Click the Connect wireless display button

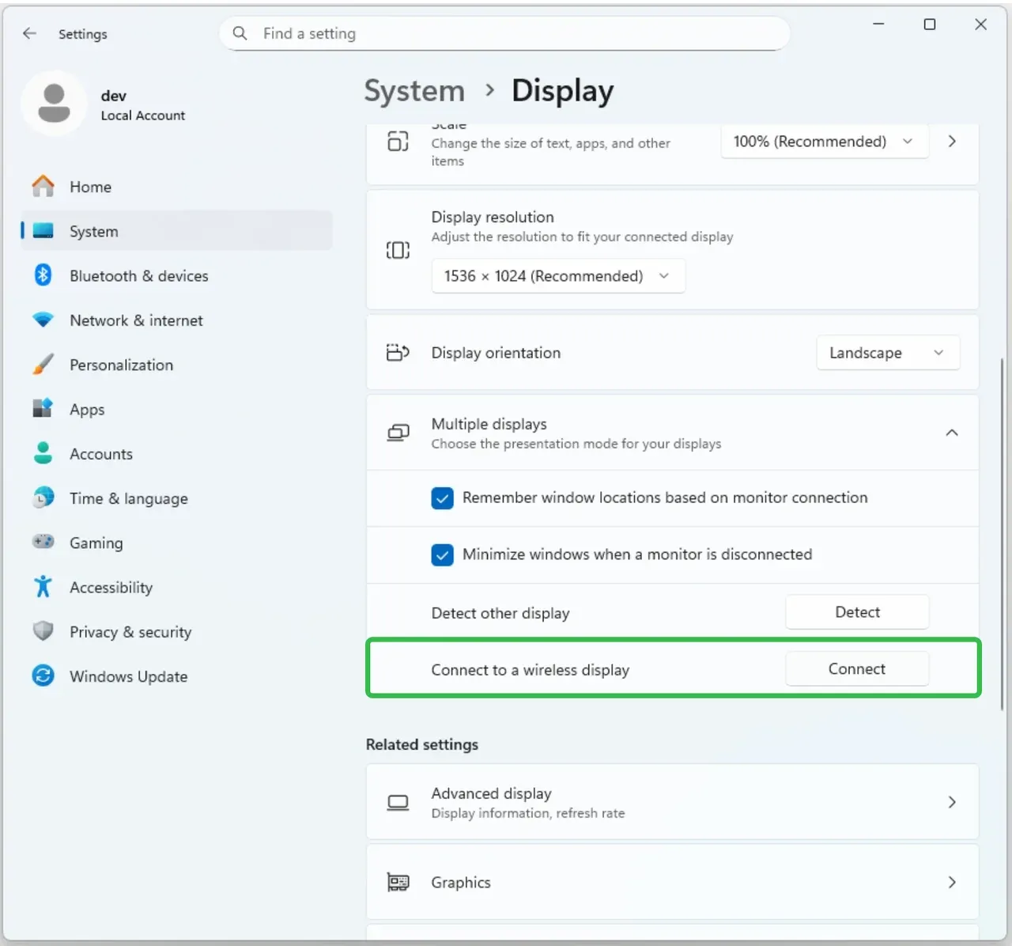tap(857, 669)
